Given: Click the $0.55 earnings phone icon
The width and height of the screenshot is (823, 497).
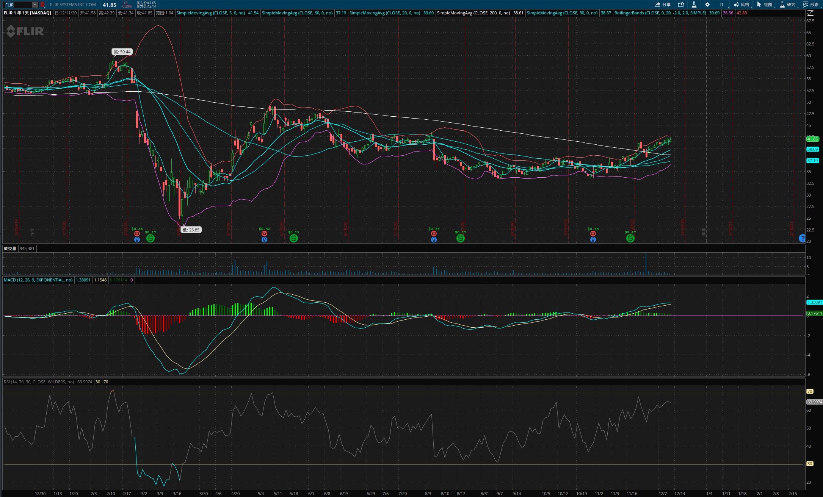Looking at the screenshot, I should click(137, 234).
